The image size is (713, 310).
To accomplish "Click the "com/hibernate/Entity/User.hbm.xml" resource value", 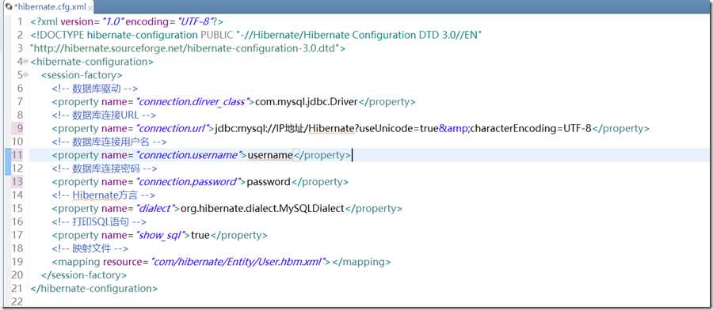I will [240, 262].
